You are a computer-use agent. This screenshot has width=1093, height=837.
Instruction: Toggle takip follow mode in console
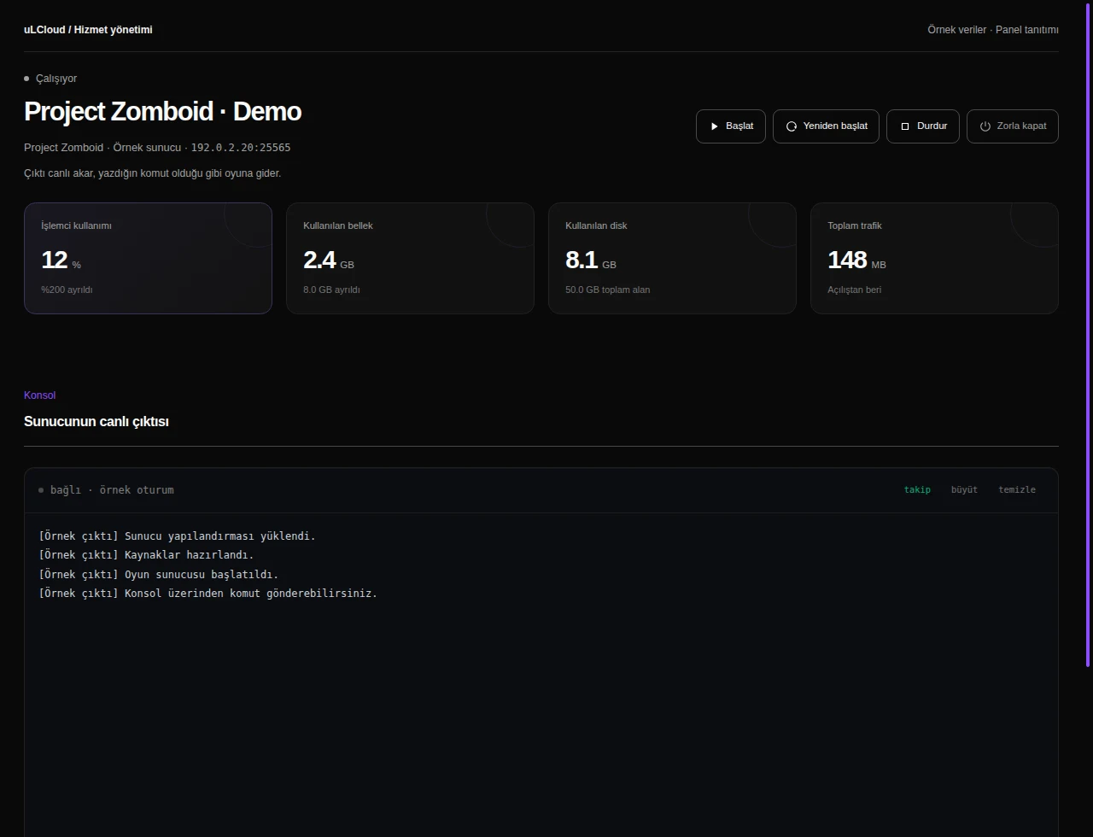(917, 489)
